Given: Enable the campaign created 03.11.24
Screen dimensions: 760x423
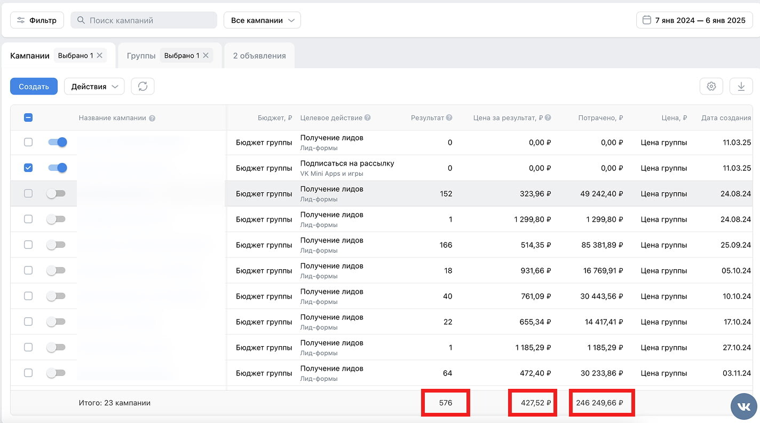Looking at the screenshot, I should tap(56, 373).
